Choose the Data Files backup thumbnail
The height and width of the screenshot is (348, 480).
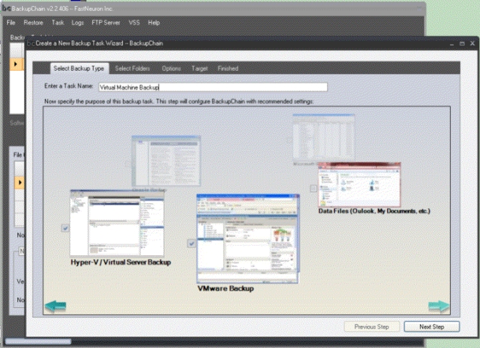tap(359, 184)
